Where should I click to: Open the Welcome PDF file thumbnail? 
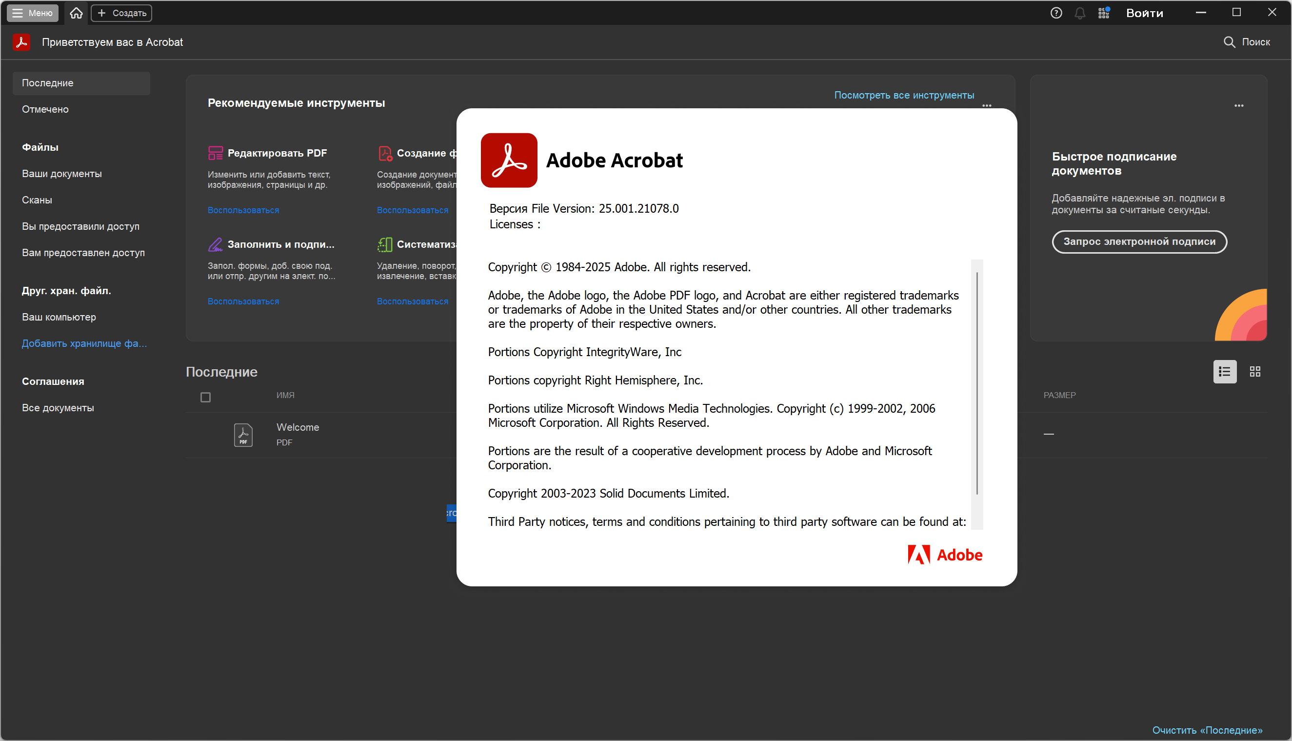pos(243,435)
